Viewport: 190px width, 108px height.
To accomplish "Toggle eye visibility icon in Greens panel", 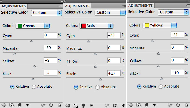I will [28, 105].
